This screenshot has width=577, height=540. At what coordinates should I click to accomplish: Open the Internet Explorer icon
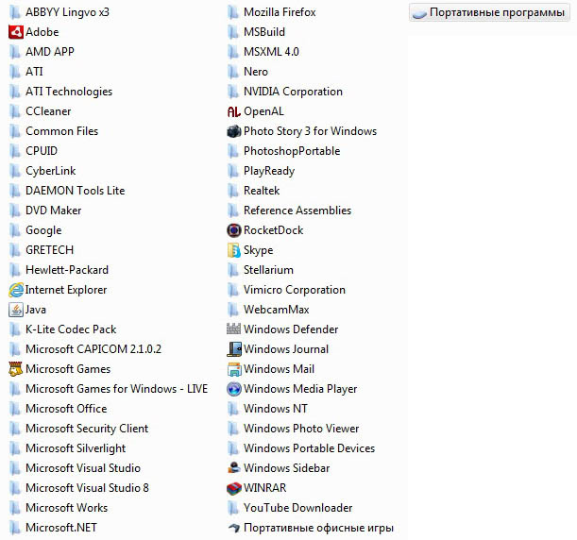pyautogui.click(x=16, y=290)
